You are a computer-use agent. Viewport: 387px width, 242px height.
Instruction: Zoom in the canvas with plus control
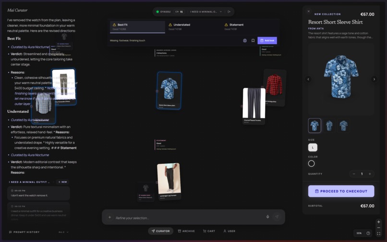click(379, 222)
